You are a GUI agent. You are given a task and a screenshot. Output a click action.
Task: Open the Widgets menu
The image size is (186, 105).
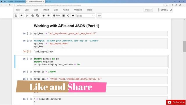pos(78,10)
